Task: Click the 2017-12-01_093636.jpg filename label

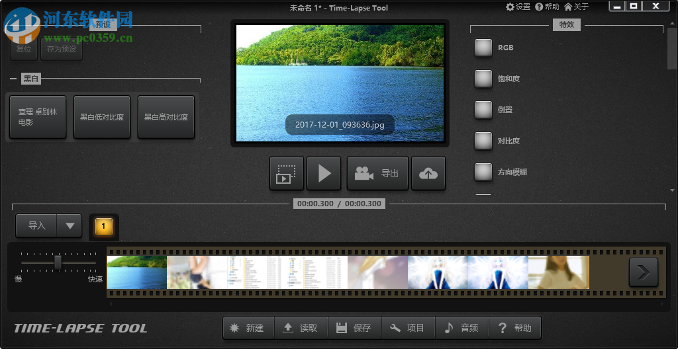Action: (x=340, y=125)
